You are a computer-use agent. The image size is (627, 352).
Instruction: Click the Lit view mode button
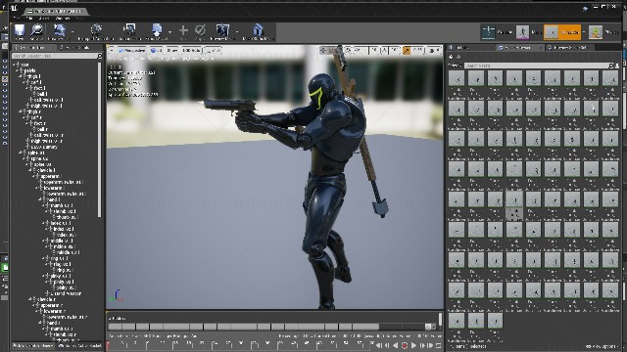(157, 50)
